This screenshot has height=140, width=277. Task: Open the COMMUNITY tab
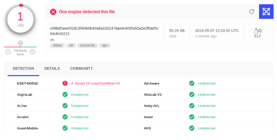[x=81, y=68]
